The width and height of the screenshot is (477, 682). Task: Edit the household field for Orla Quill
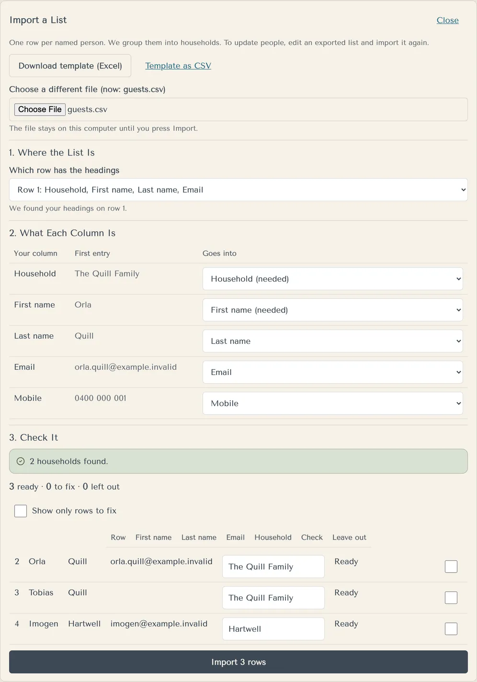coord(273,567)
